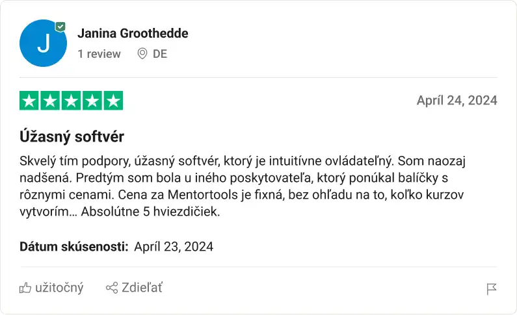Viewport: 517px width, 315px height.
Task: Click the second green rating star
Action: pyautogui.click(x=50, y=101)
